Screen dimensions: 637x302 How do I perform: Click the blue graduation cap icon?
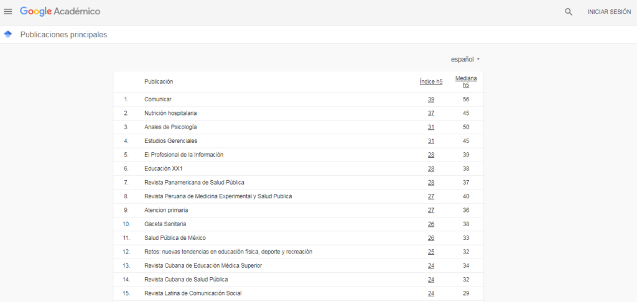point(7,35)
